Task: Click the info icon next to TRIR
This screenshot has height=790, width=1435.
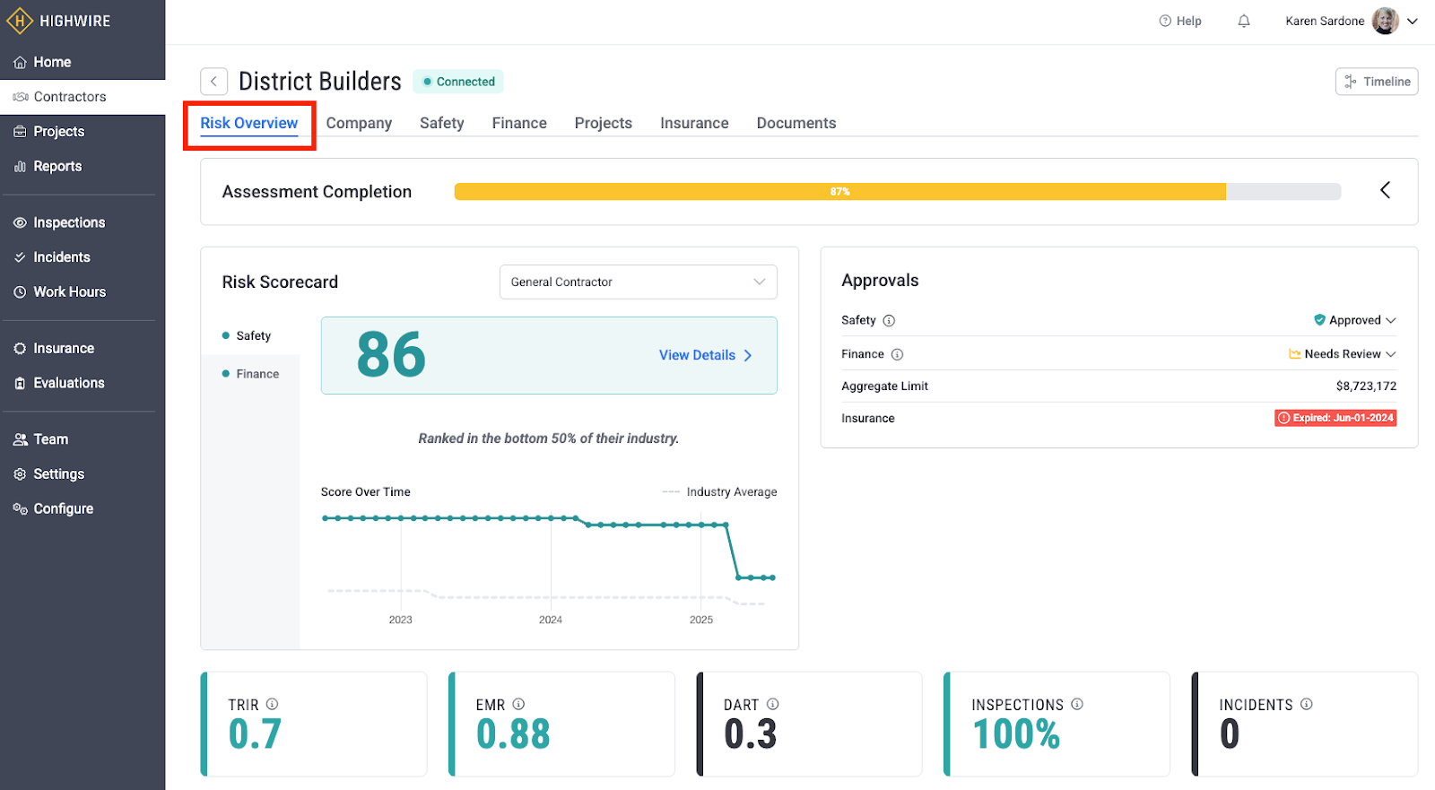Action: pos(273,704)
